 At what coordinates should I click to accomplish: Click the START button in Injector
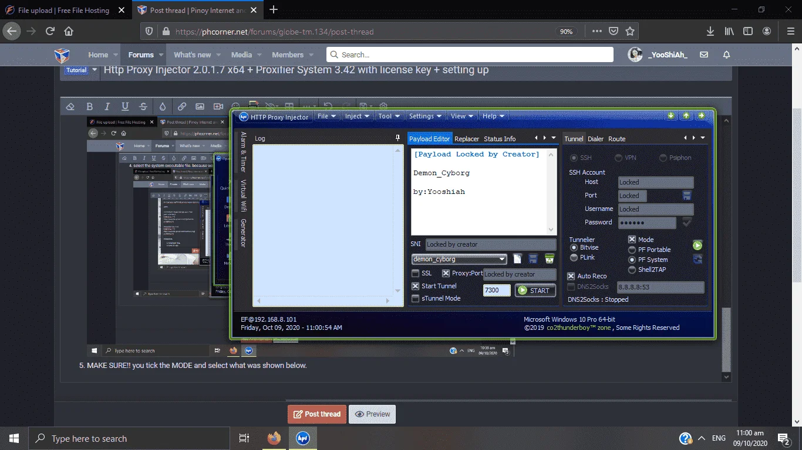pyautogui.click(x=534, y=290)
